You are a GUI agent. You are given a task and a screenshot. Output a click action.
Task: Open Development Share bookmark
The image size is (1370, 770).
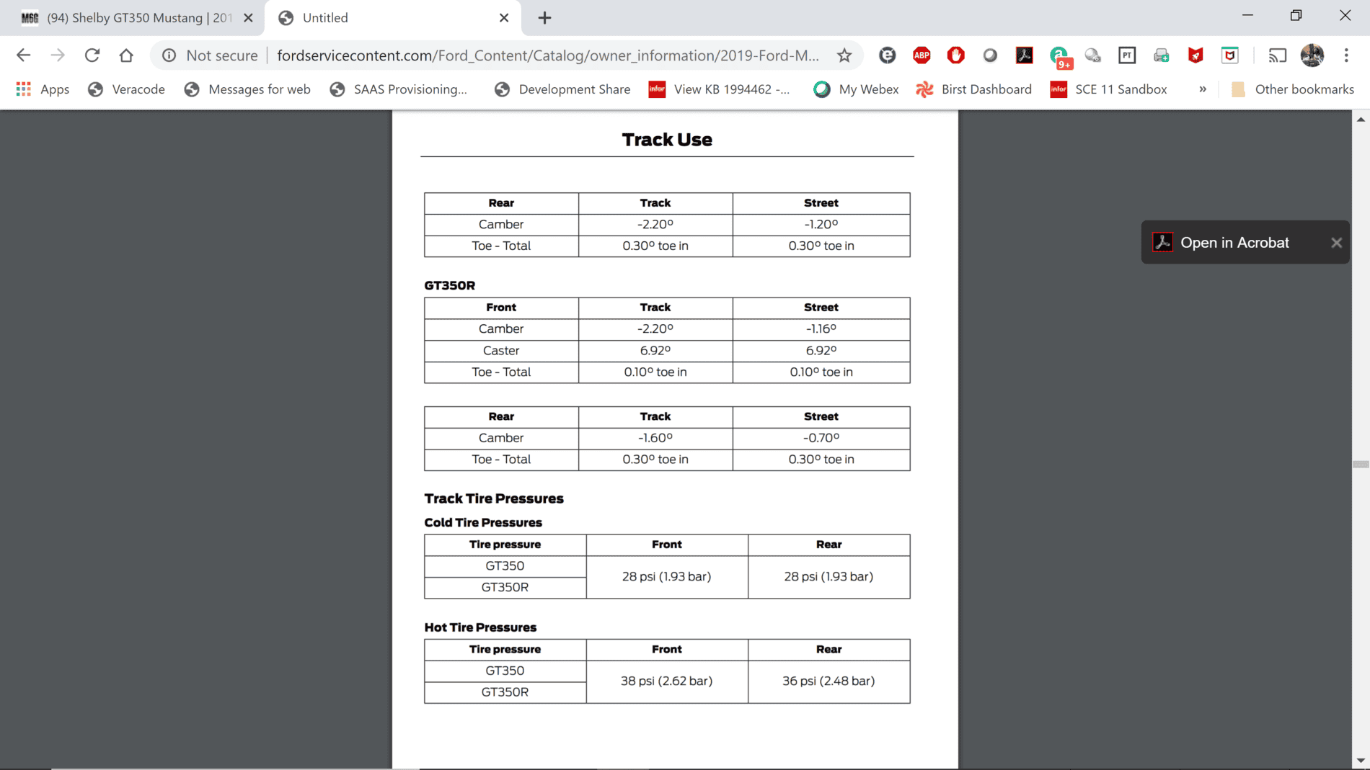[562, 89]
